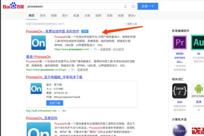
Task: Expand dropdown arrow after onlinedown.net URL
Action: coord(59,111)
